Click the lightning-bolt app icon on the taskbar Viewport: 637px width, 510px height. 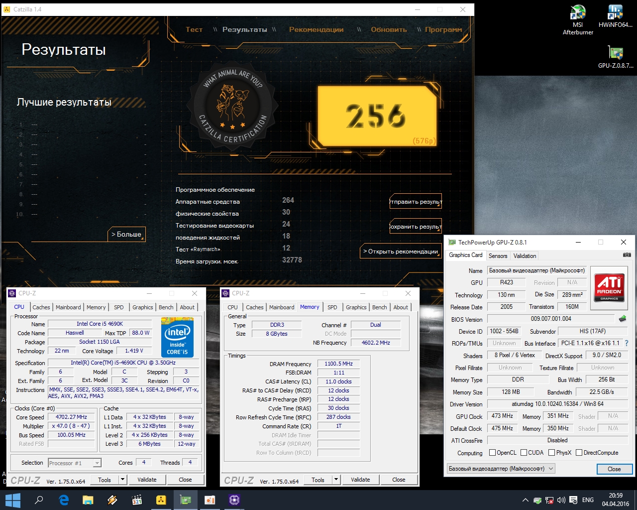(112, 500)
